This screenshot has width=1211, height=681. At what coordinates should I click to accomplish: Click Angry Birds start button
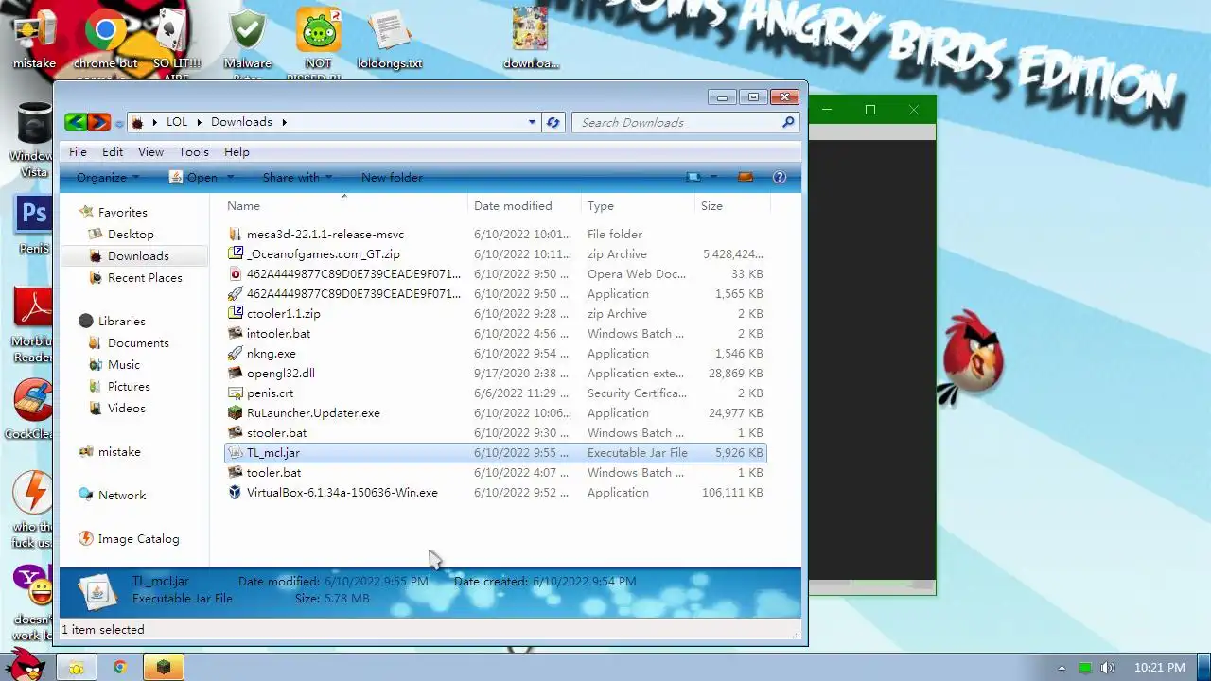(x=26, y=664)
